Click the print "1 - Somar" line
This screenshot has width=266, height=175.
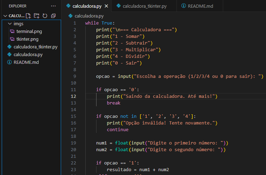coord(120,36)
